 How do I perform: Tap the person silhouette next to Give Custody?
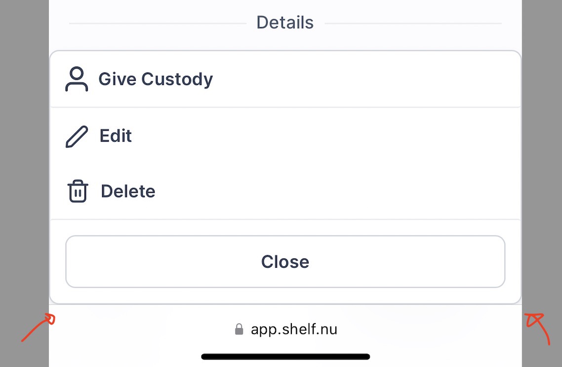[x=77, y=78]
